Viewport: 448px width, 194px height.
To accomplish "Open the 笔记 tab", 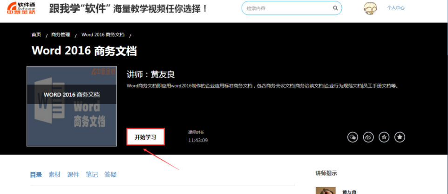I will pos(92,175).
